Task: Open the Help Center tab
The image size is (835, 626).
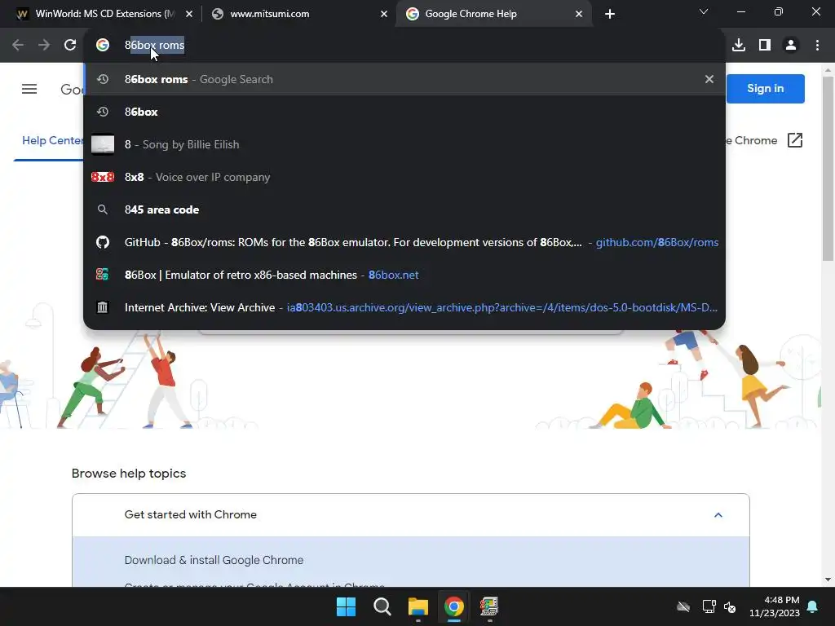Action: (52, 140)
